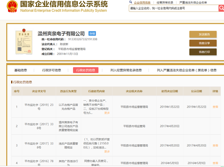Click the 行政处罚信息 section heading
The height and width of the screenshot is (167, 224).
pyautogui.click(x=22, y=82)
